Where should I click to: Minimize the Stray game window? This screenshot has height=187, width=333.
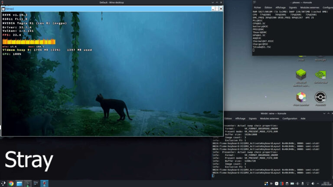(x=213, y=9)
